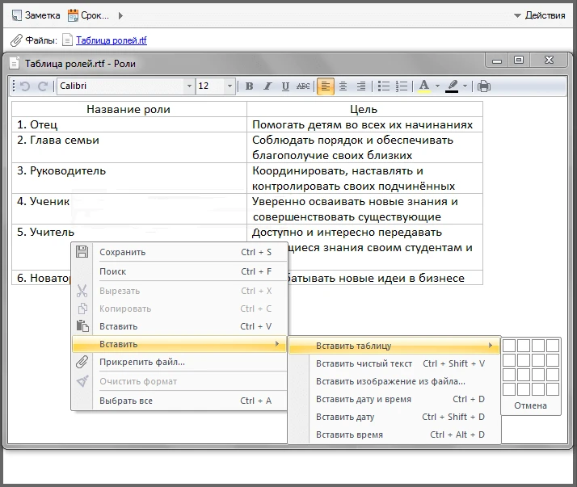Click Отмена under the table grid
The width and height of the screenshot is (577, 487).
click(530, 405)
